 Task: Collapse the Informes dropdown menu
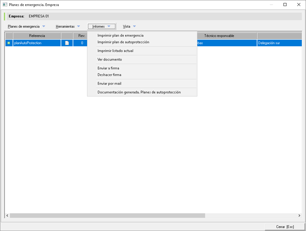click(x=101, y=26)
